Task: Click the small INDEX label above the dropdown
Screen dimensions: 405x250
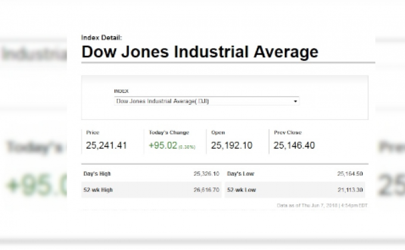Action: click(x=121, y=91)
